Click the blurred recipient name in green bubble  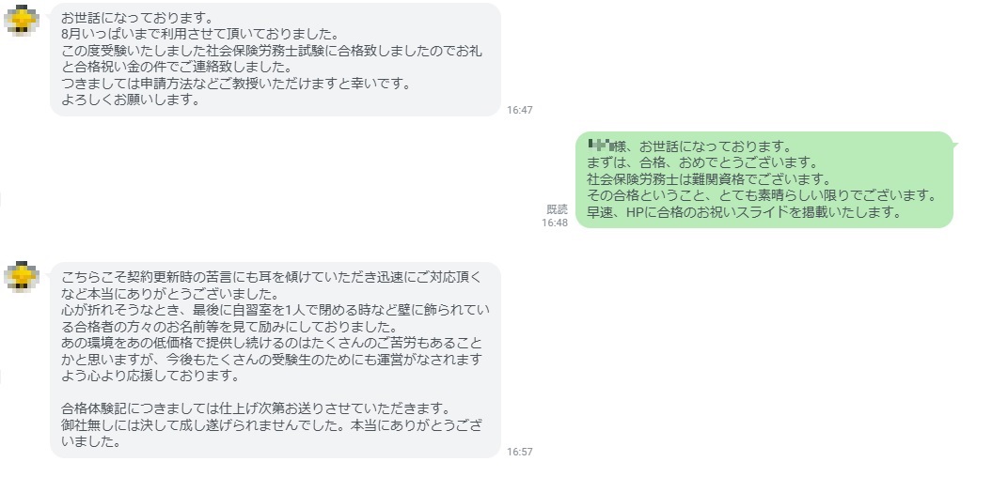[600, 146]
